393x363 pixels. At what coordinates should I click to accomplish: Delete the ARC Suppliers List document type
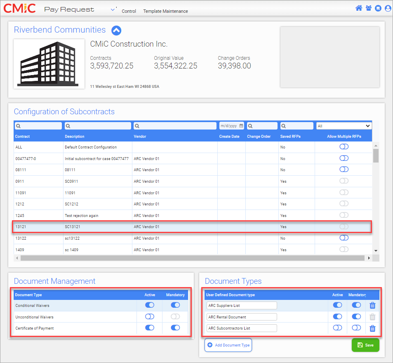[x=372, y=305]
